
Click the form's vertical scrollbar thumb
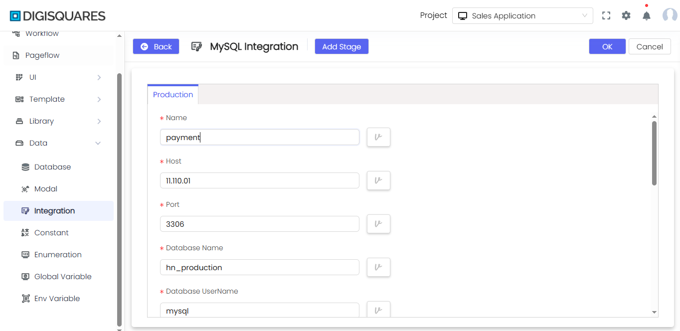(x=654, y=153)
